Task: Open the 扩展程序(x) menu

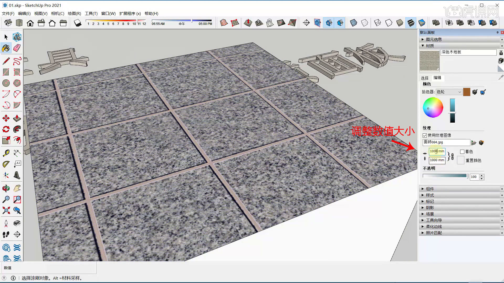Action: [x=130, y=13]
